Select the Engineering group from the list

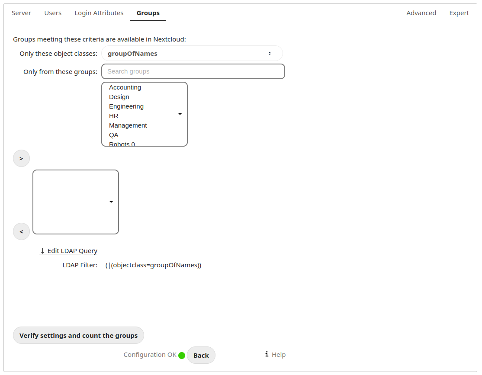click(x=126, y=106)
